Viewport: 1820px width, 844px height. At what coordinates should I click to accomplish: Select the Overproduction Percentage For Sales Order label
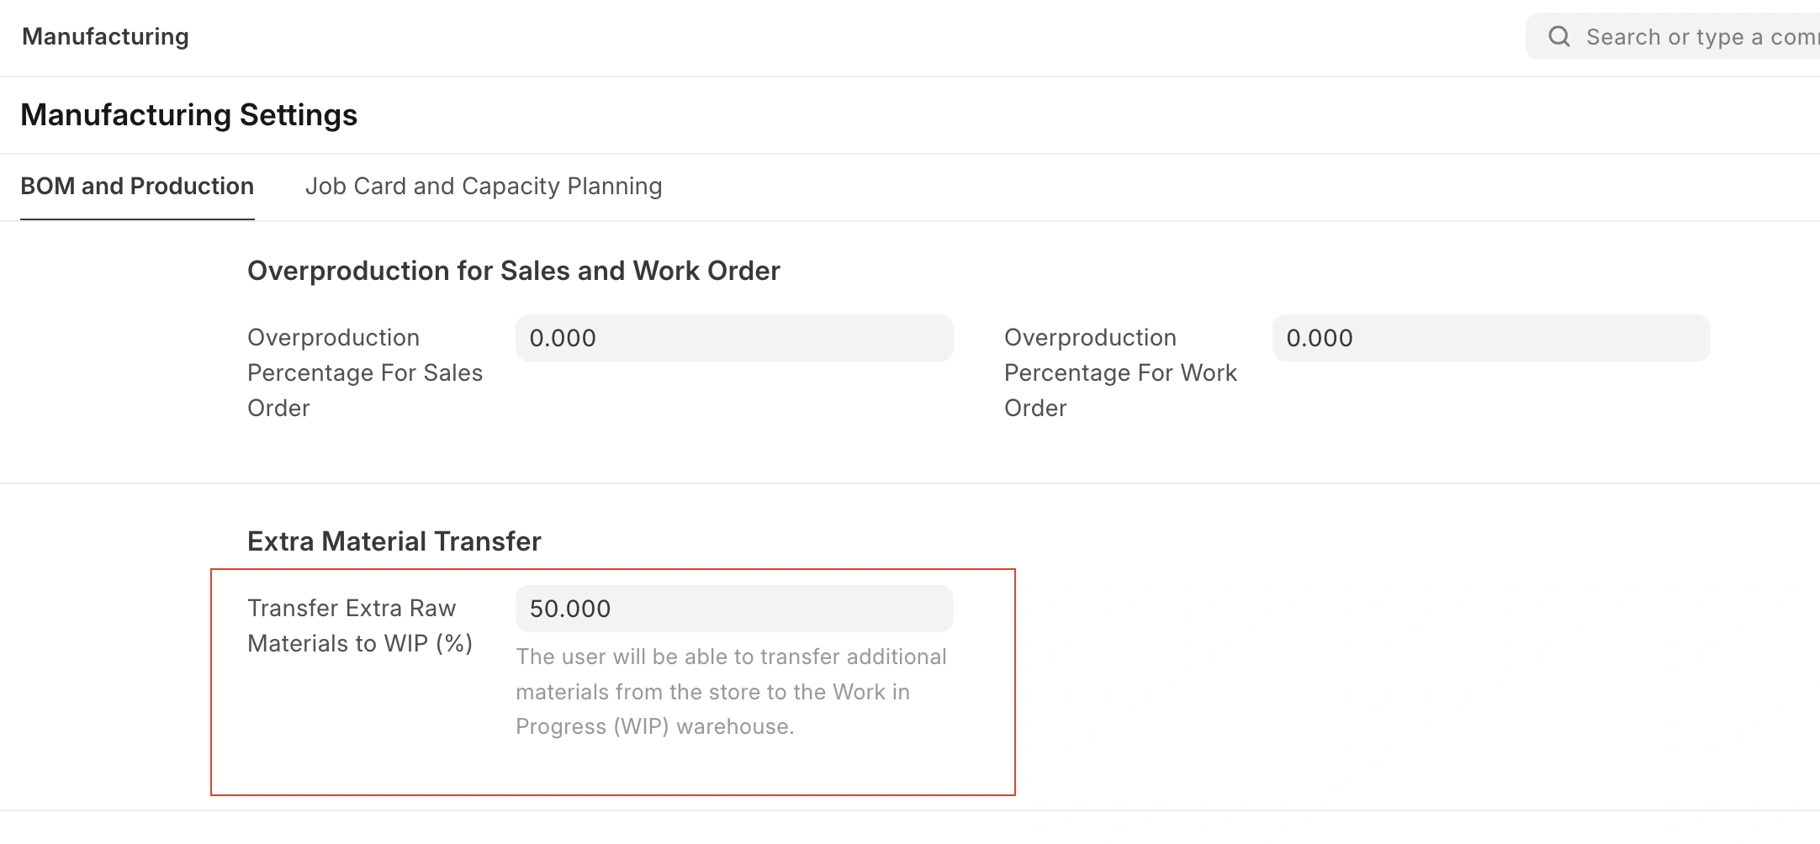(364, 372)
